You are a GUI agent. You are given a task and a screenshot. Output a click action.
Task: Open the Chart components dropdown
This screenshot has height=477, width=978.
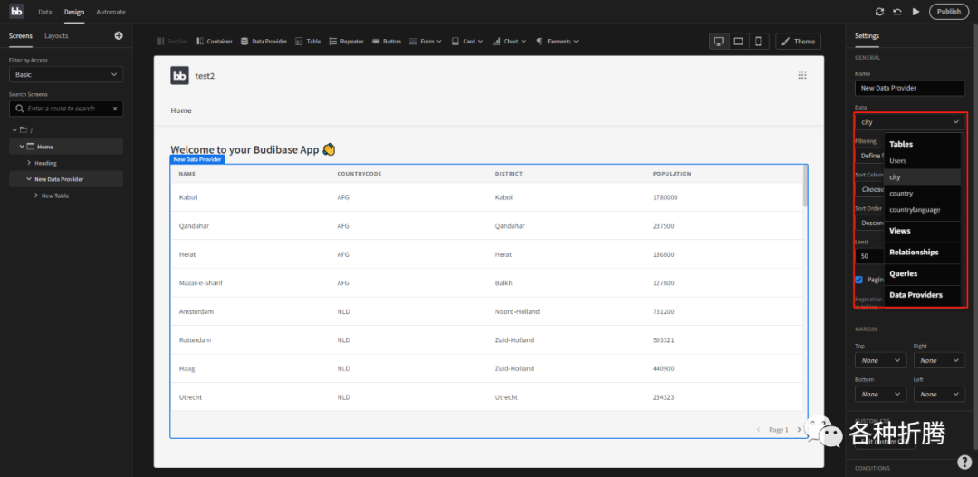point(509,41)
